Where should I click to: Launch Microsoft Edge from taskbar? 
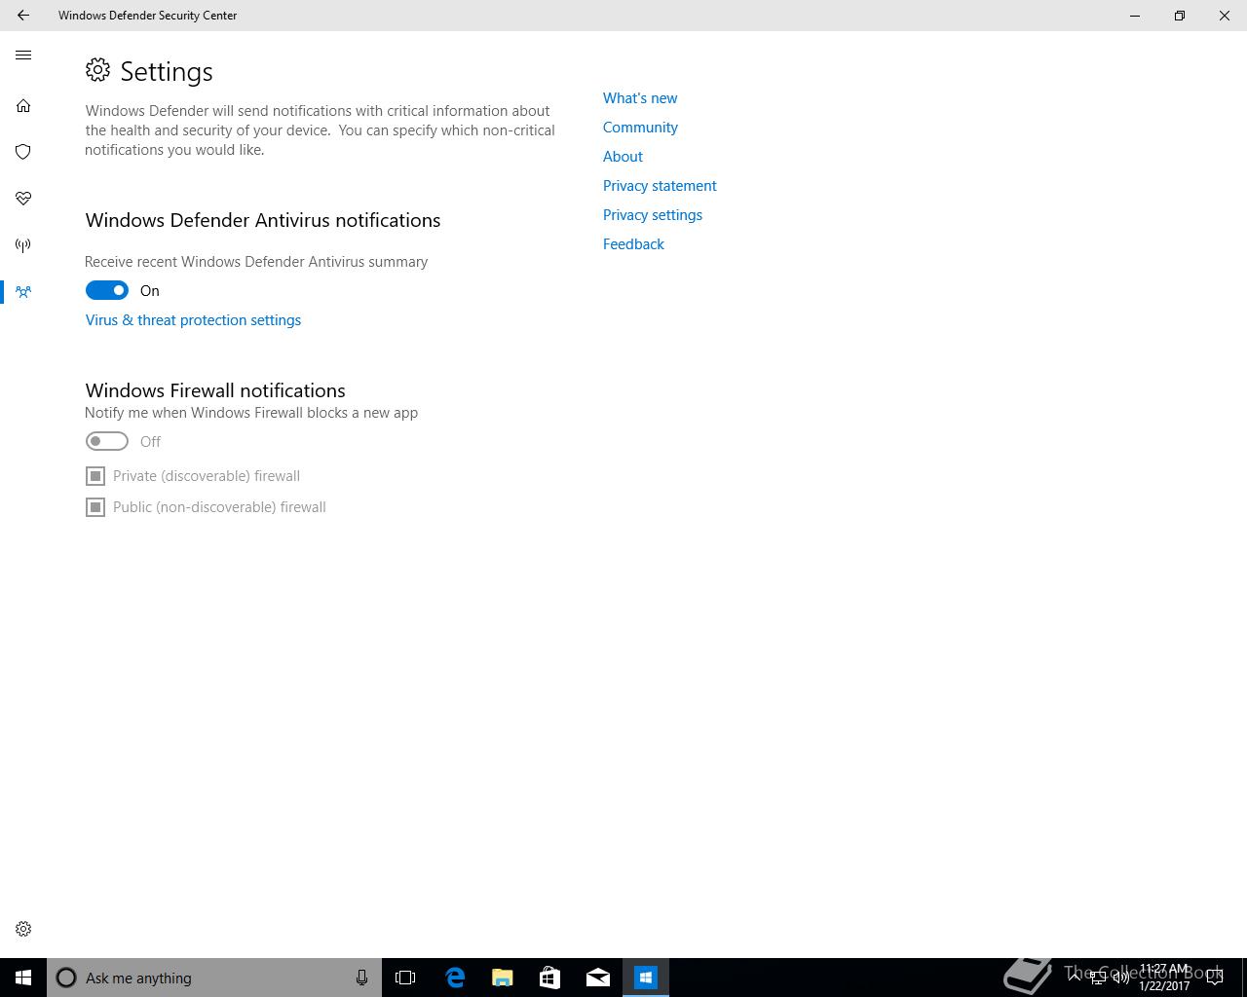coord(455,978)
